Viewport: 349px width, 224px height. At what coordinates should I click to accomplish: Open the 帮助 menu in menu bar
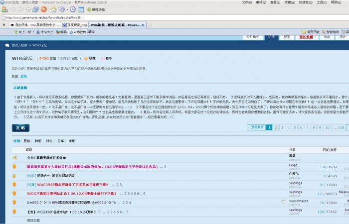336,2
